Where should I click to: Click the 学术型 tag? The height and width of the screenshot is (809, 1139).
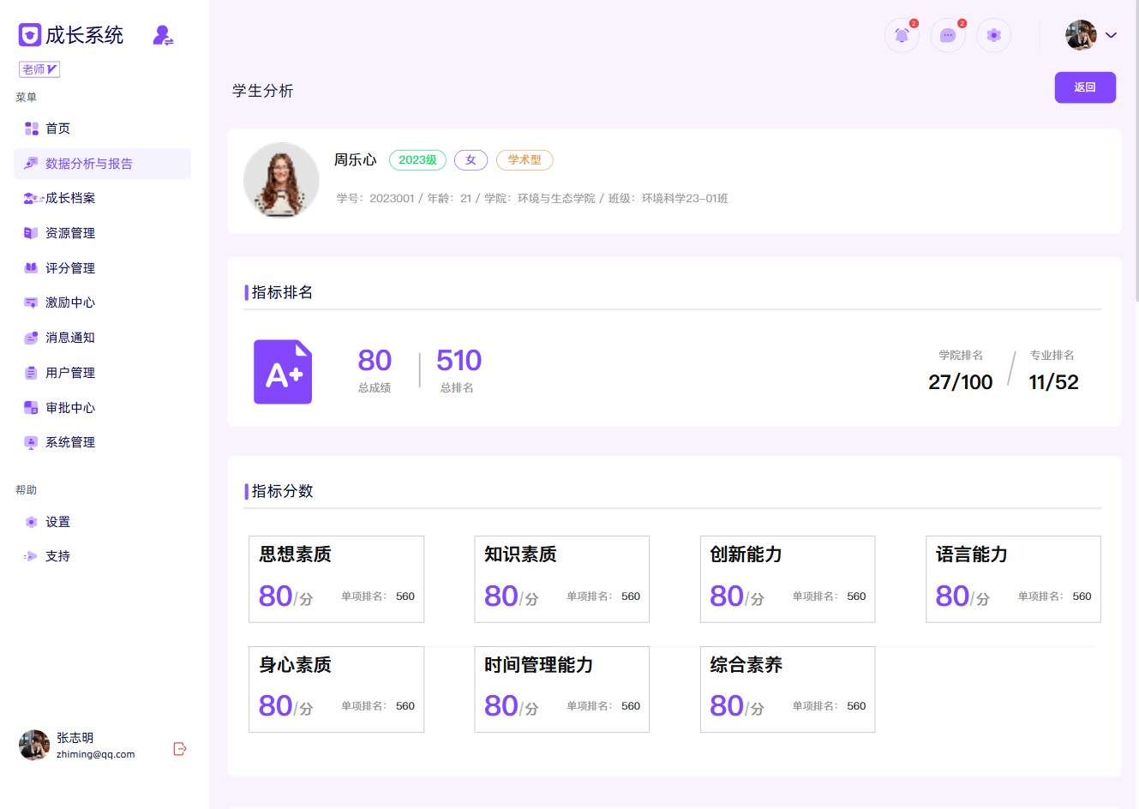525,160
